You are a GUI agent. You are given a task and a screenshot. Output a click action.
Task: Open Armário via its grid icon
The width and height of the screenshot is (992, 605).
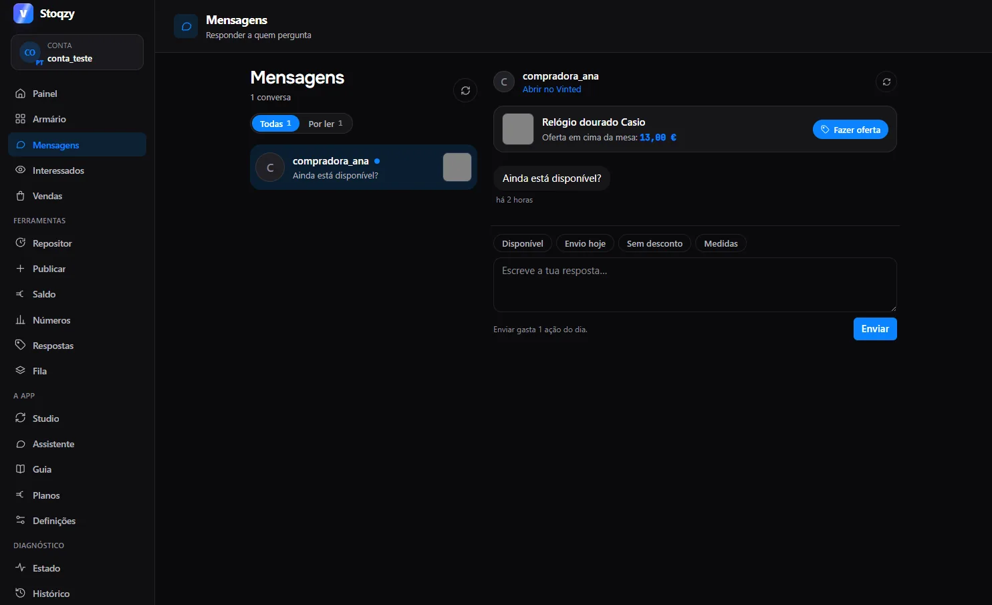click(21, 119)
